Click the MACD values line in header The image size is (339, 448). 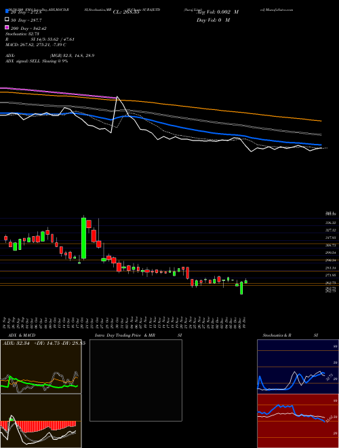(36, 45)
